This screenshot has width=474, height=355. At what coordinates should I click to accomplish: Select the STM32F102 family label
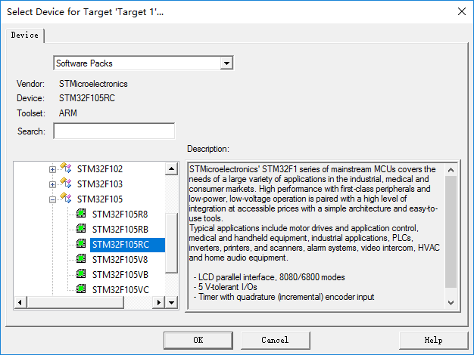(100, 169)
